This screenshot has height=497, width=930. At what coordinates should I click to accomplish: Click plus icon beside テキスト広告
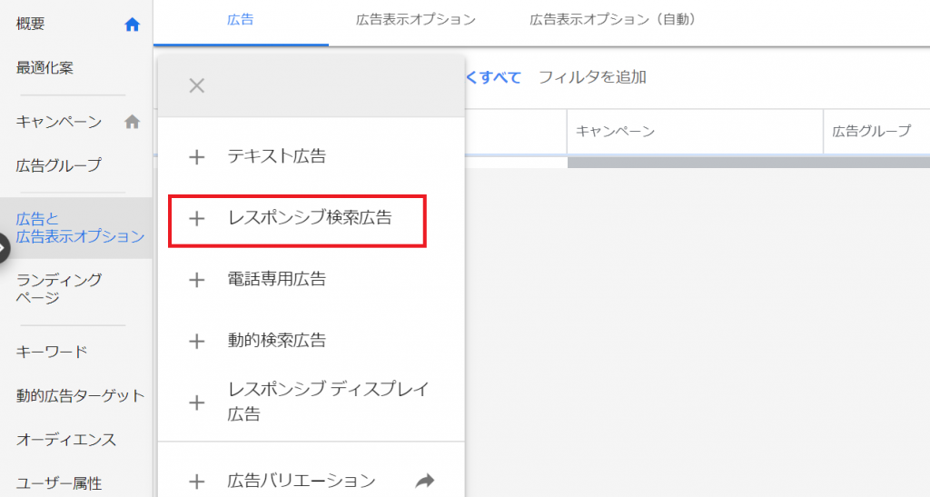(196, 157)
